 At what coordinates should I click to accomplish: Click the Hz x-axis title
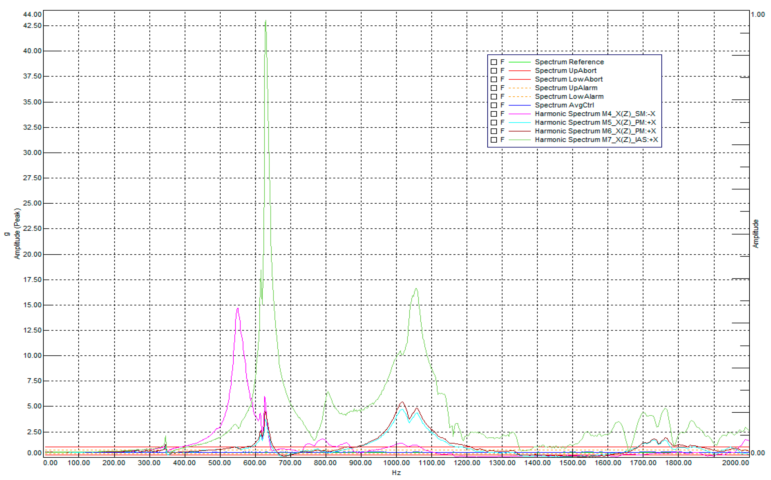pyautogui.click(x=396, y=473)
